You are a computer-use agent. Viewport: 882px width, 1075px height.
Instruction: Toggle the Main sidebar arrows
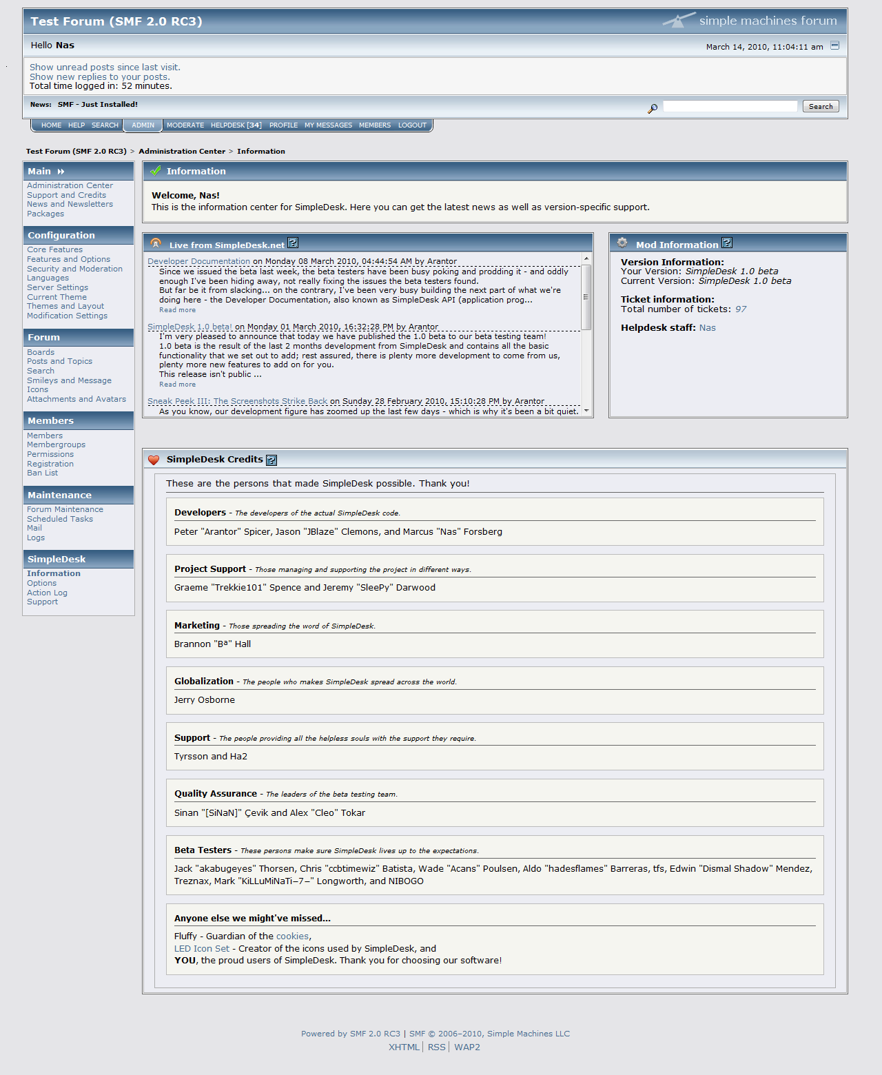61,172
